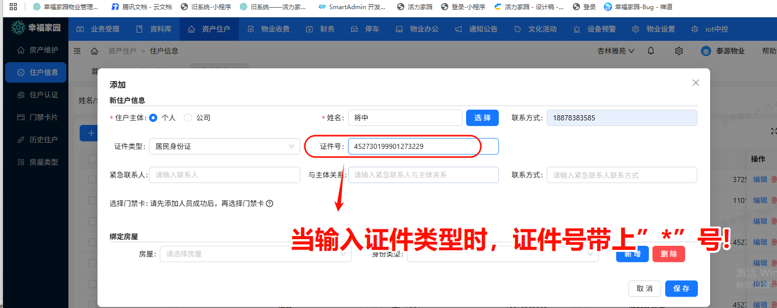The height and width of the screenshot is (308, 777).
Task: Click the help icon beside 选择门禁卡
Action: [270, 203]
